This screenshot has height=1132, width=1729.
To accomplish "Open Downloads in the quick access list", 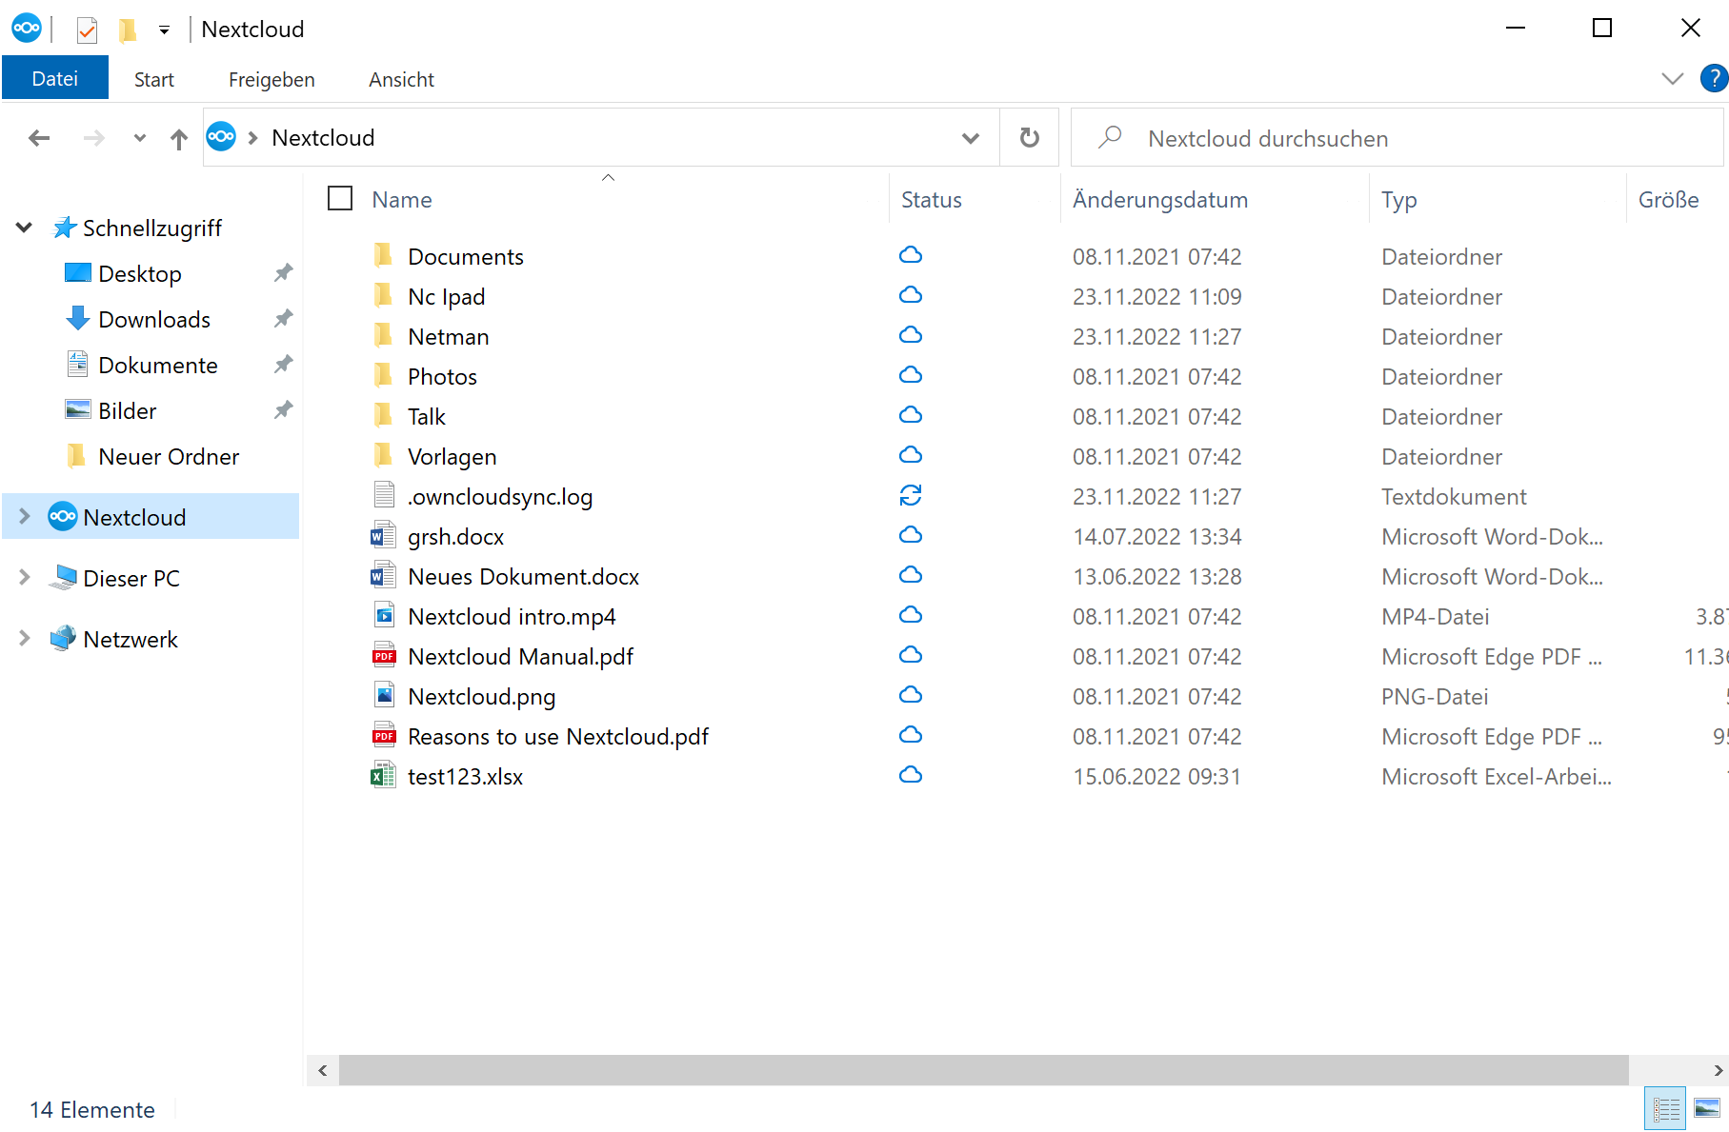I will point(154,320).
